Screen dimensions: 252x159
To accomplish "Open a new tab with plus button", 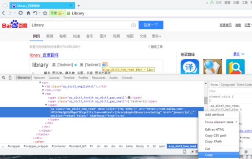I will coord(79,6).
